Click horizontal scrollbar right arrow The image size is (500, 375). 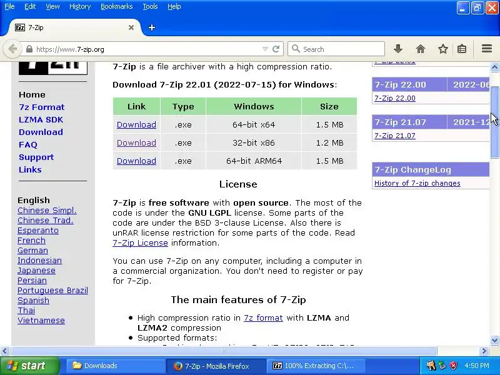(x=484, y=351)
